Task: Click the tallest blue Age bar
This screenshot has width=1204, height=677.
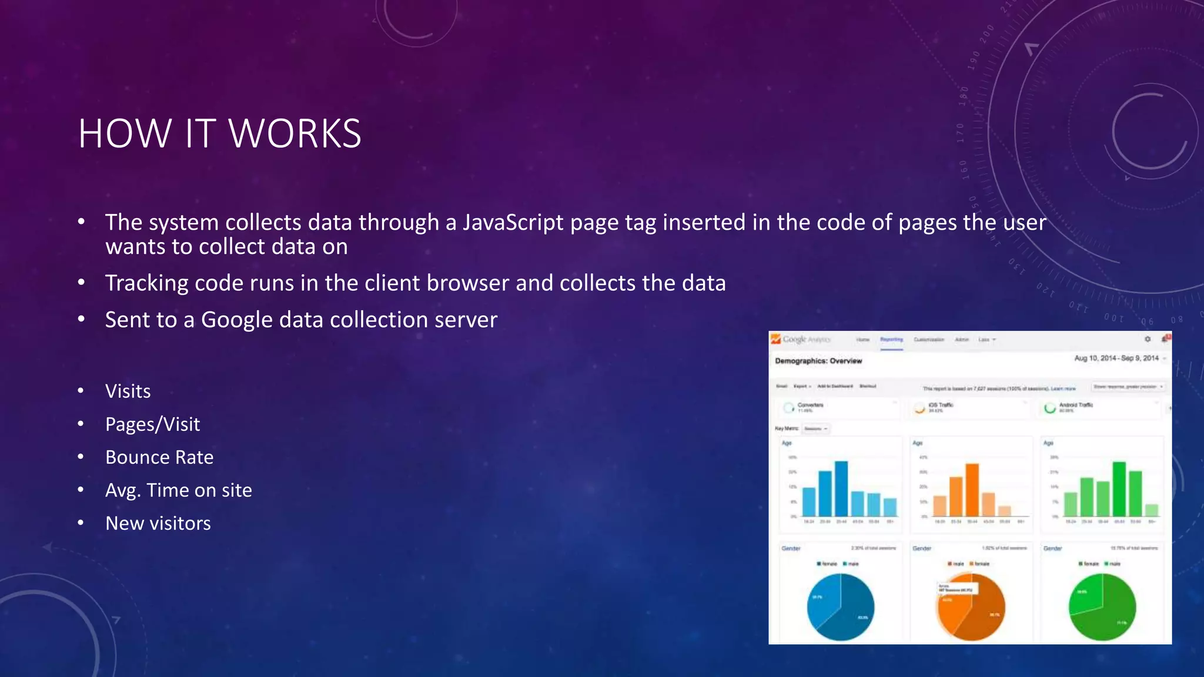Action: tap(841, 488)
